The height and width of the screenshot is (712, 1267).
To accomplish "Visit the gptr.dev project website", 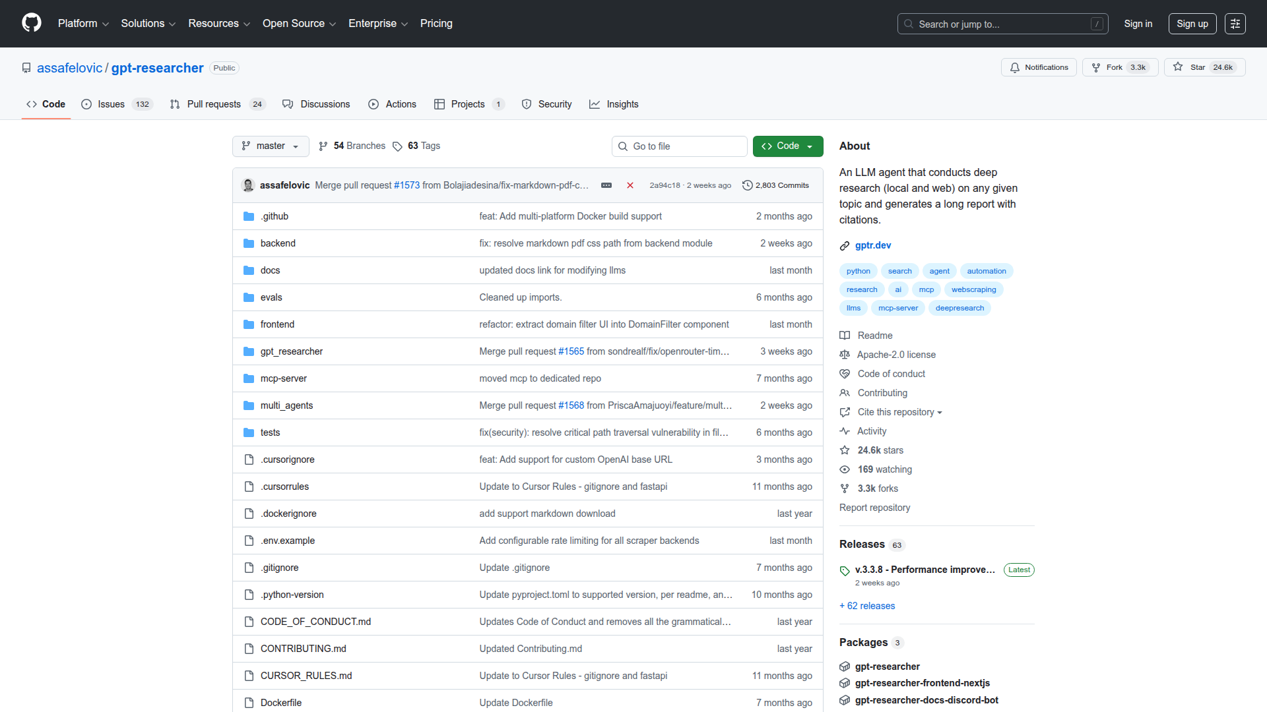I will tap(872, 245).
